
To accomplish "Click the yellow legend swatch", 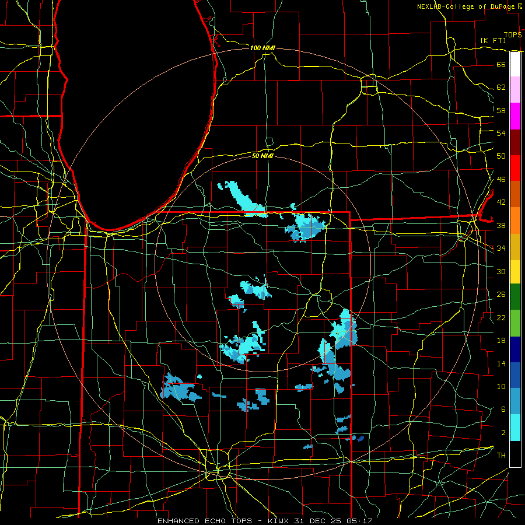I will (515, 271).
